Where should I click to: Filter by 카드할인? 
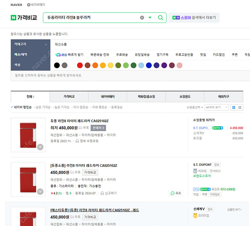coord(219,55)
